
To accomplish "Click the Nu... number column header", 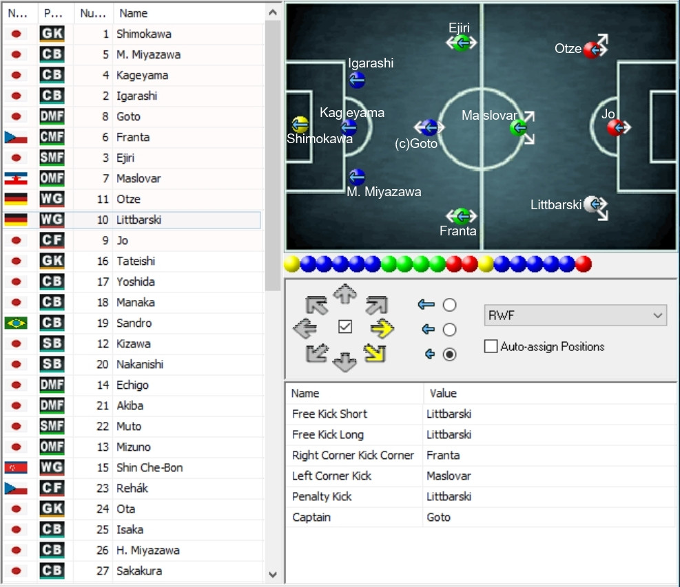I will 93,14.
